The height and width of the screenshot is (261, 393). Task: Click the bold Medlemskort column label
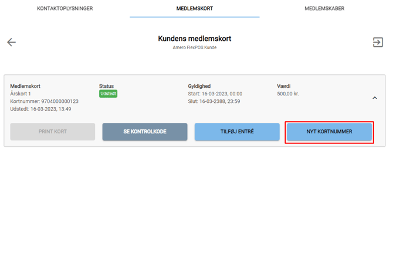click(x=25, y=86)
